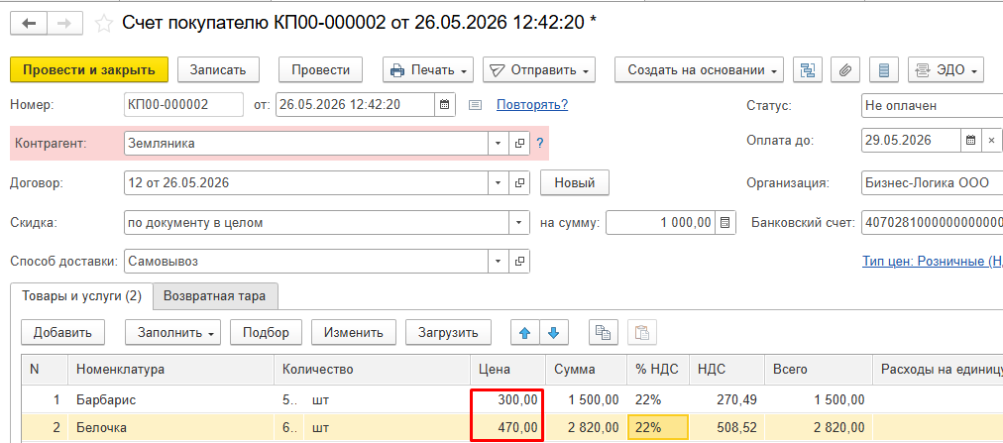This screenshot has width=1003, height=443.
Task: Switch to Возвратная тара tab
Action: [x=215, y=296]
